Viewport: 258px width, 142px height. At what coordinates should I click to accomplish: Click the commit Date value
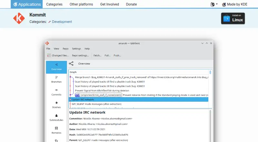tap(91, 129)
